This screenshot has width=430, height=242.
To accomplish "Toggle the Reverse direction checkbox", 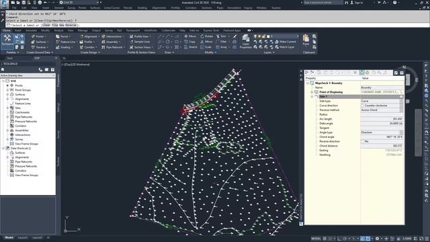I will [x=363, y=141].
